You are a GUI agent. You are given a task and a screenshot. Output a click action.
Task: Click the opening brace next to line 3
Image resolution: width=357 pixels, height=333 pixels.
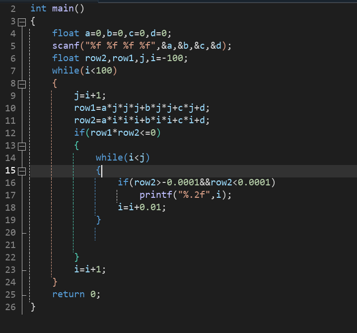point(33,21)
